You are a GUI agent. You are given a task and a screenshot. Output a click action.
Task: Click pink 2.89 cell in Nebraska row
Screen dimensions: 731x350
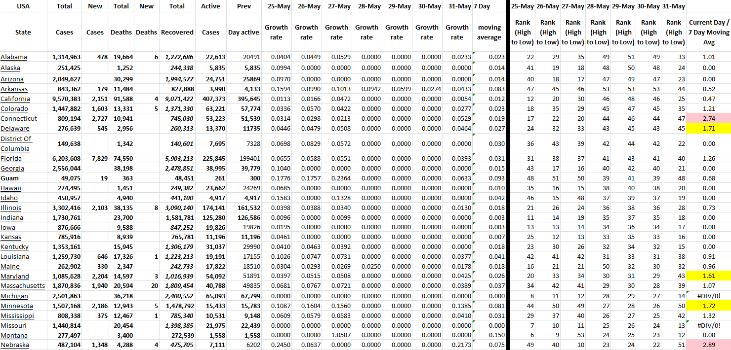coord(708,345)
